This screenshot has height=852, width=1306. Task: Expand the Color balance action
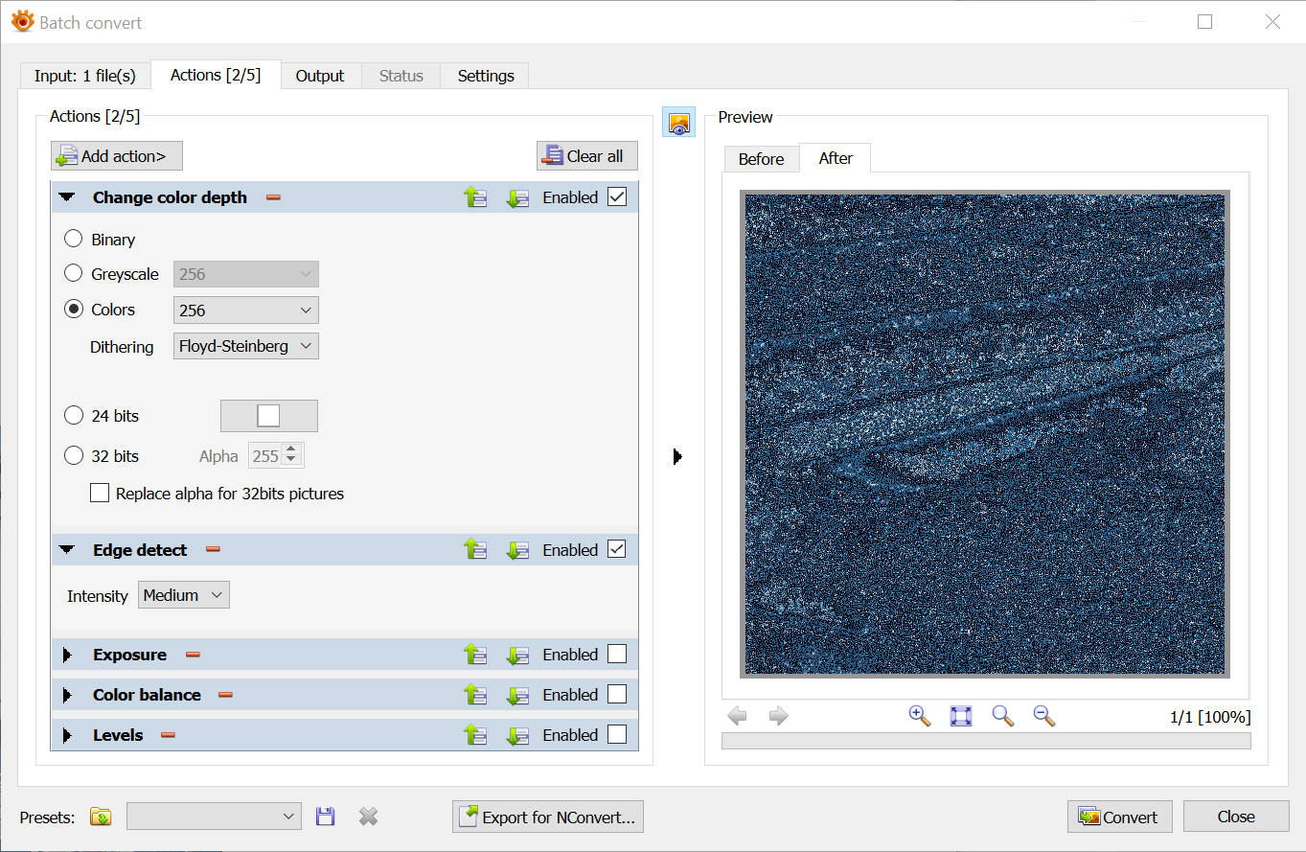[x=67, y=695]
